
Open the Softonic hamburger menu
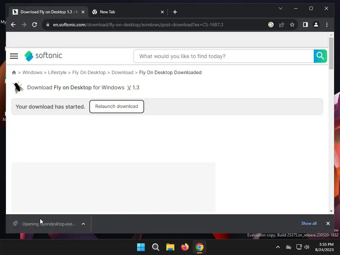pyautogui.click(x=14, y=56)
